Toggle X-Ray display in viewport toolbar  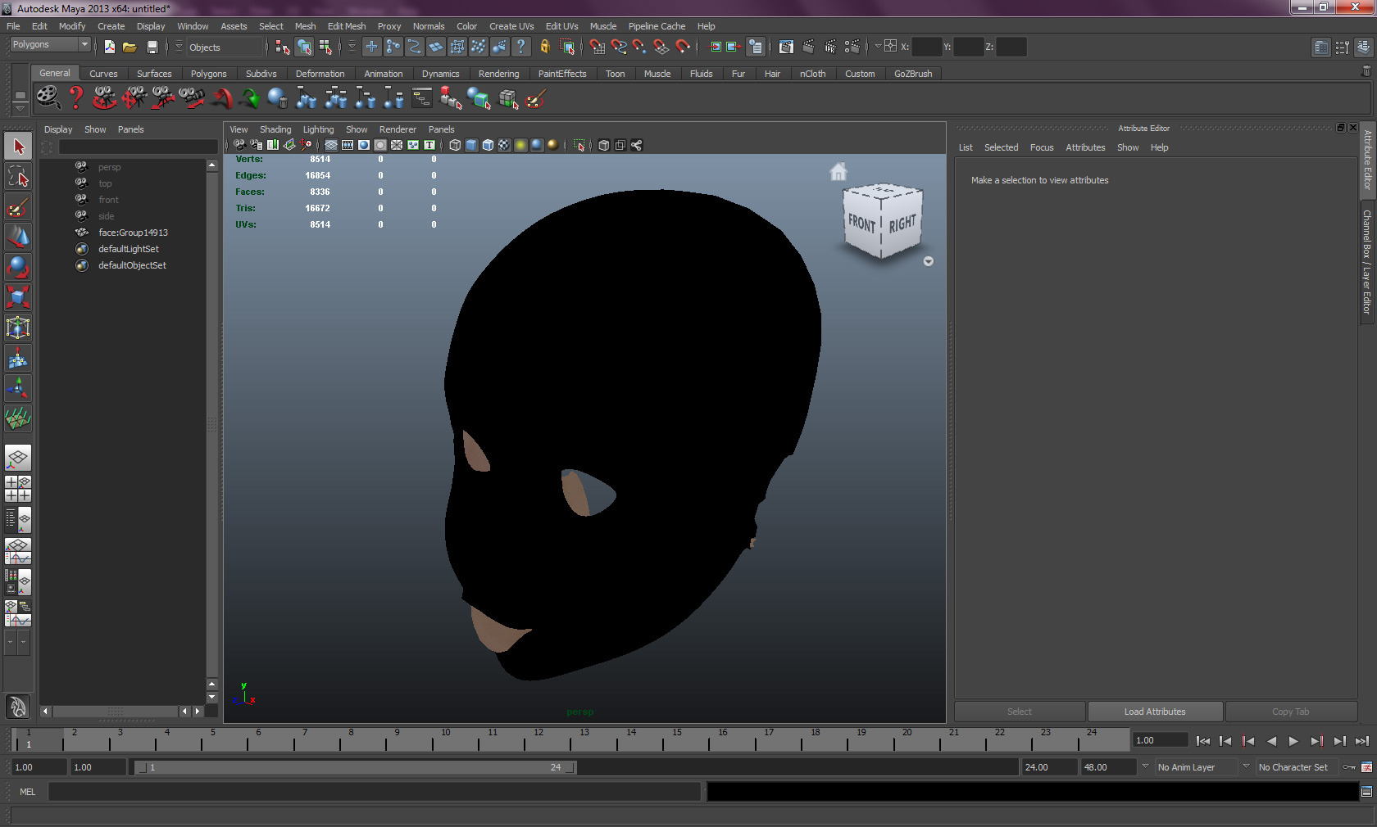[x=603, y=145]
